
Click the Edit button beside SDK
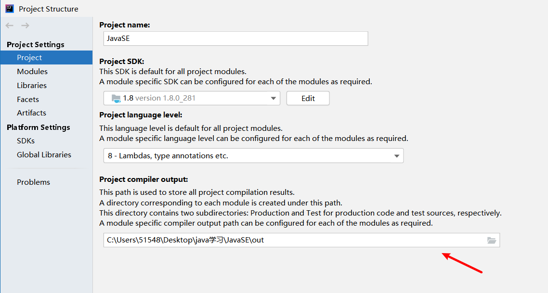(308, 98)
